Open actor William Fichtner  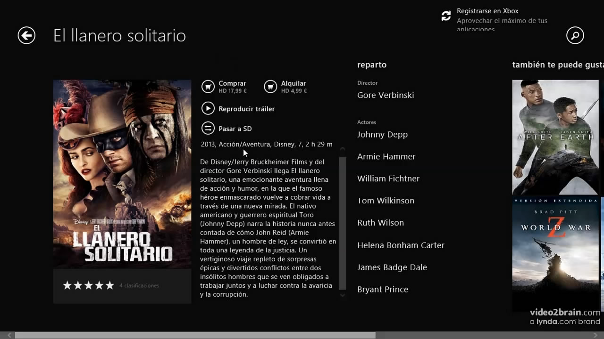point(388,178)
